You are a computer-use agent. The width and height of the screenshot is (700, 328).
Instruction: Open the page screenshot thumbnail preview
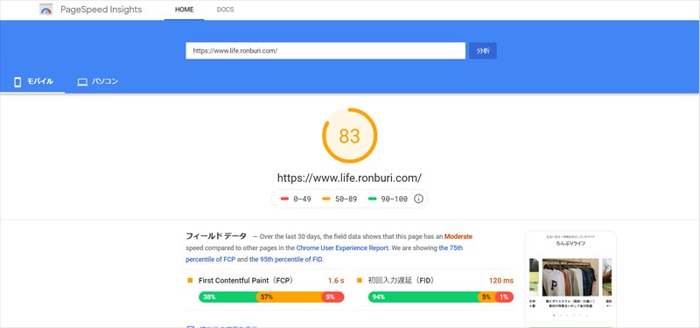click(x=570, y=279)
